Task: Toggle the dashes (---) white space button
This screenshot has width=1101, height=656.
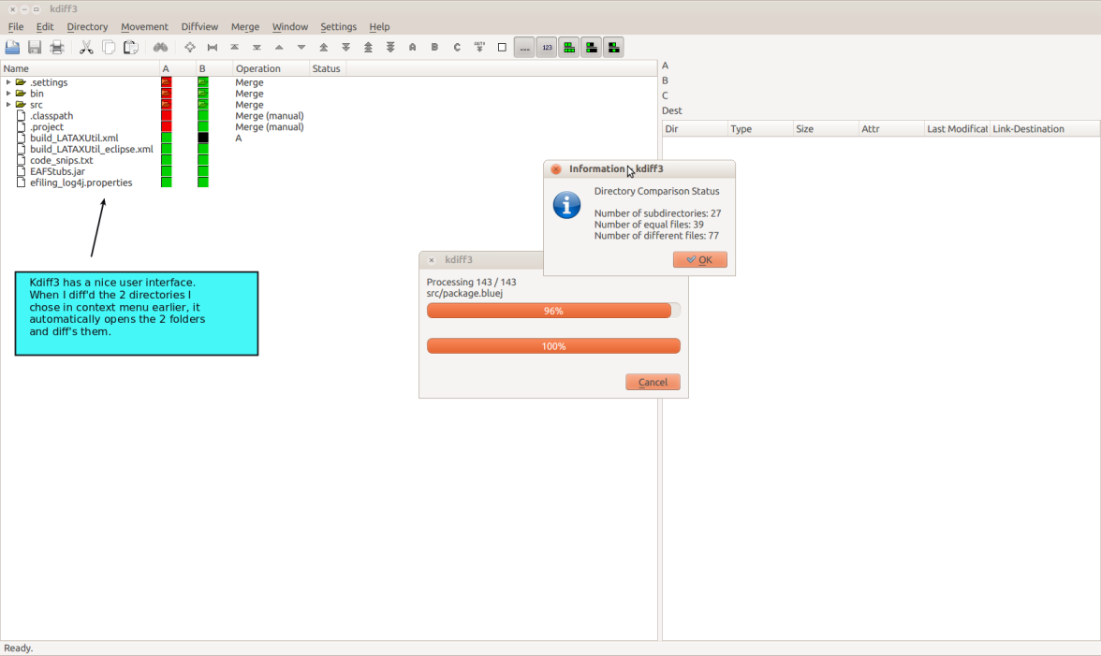Action: click(524, 47)
